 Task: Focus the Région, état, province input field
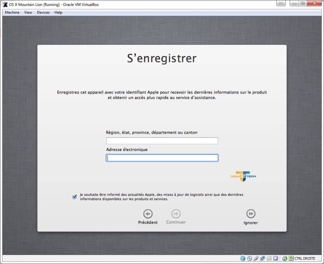click(162, 141)
